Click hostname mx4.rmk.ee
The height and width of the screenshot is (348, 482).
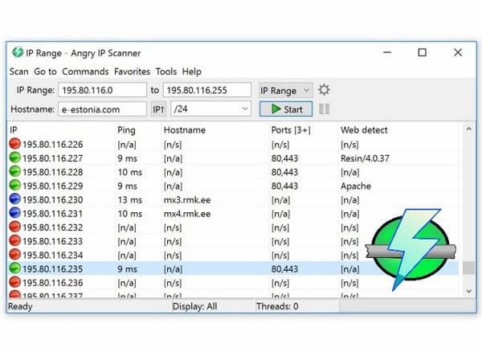(x=187, y=214)
